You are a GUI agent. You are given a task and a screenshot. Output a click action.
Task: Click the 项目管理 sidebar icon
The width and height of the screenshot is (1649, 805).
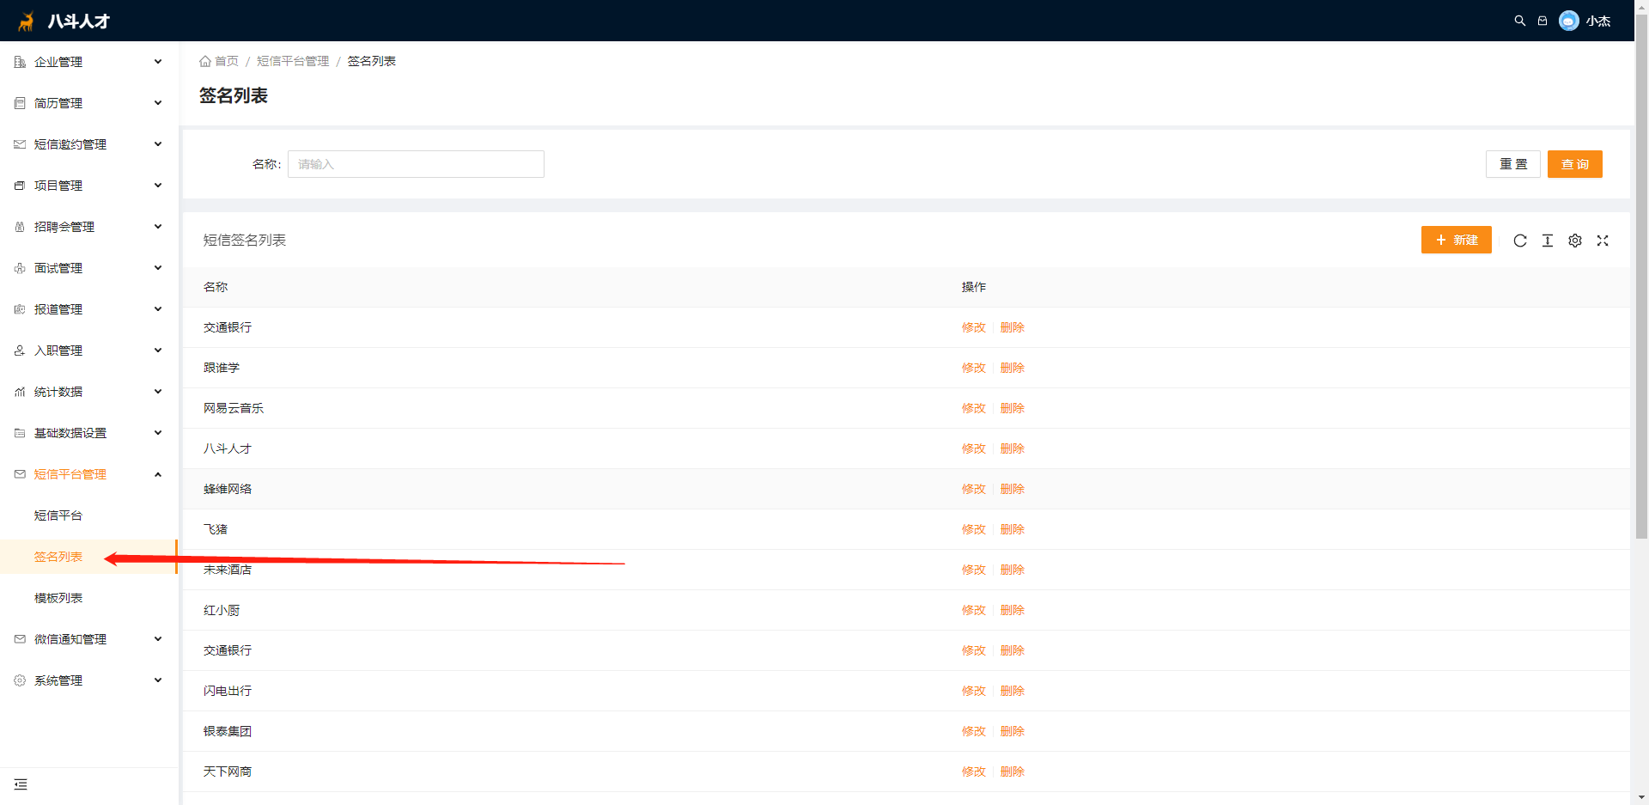[20, 186]
